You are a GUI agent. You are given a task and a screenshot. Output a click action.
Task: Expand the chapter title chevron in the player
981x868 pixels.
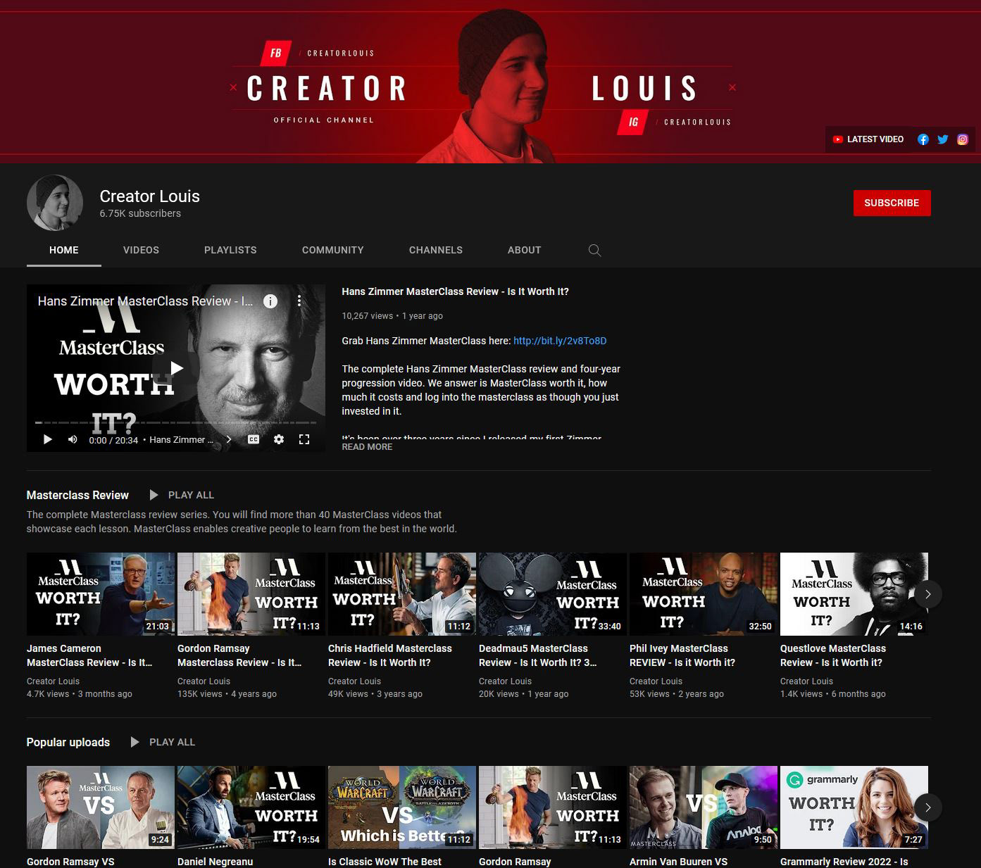coord(228,439)
